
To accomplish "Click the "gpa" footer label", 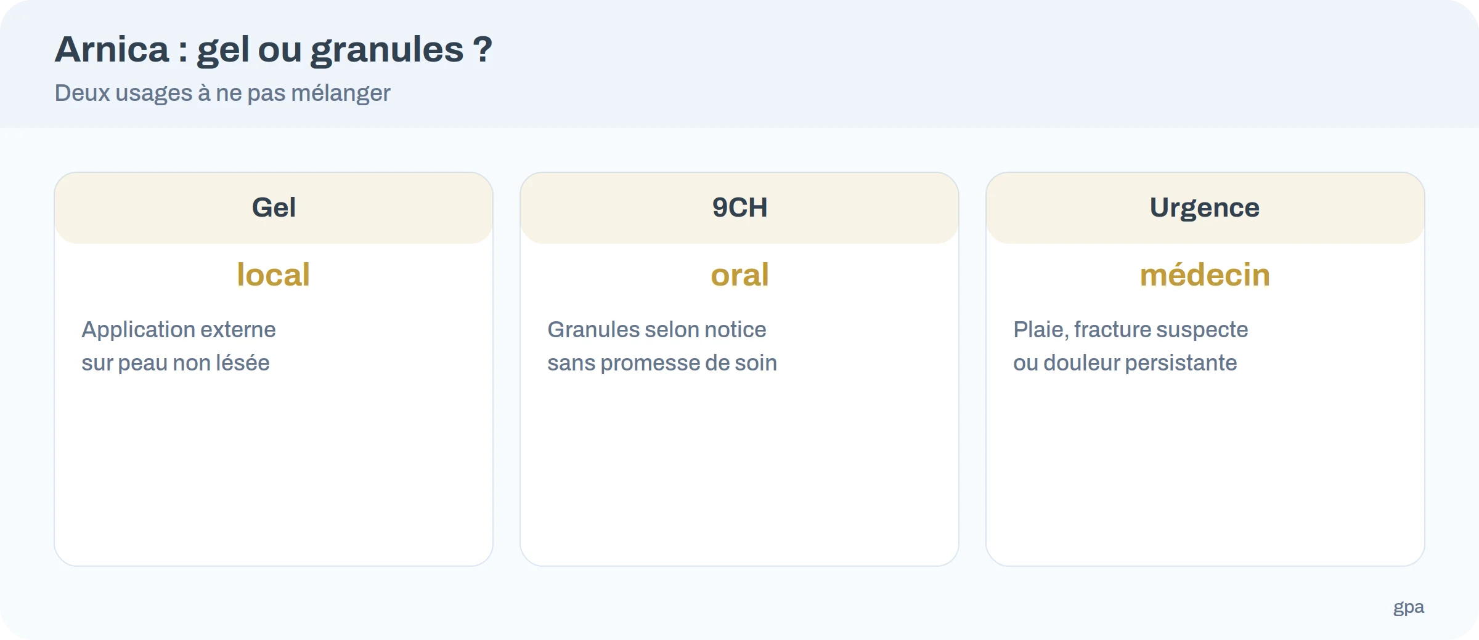I will click(x=1409, y=607).
